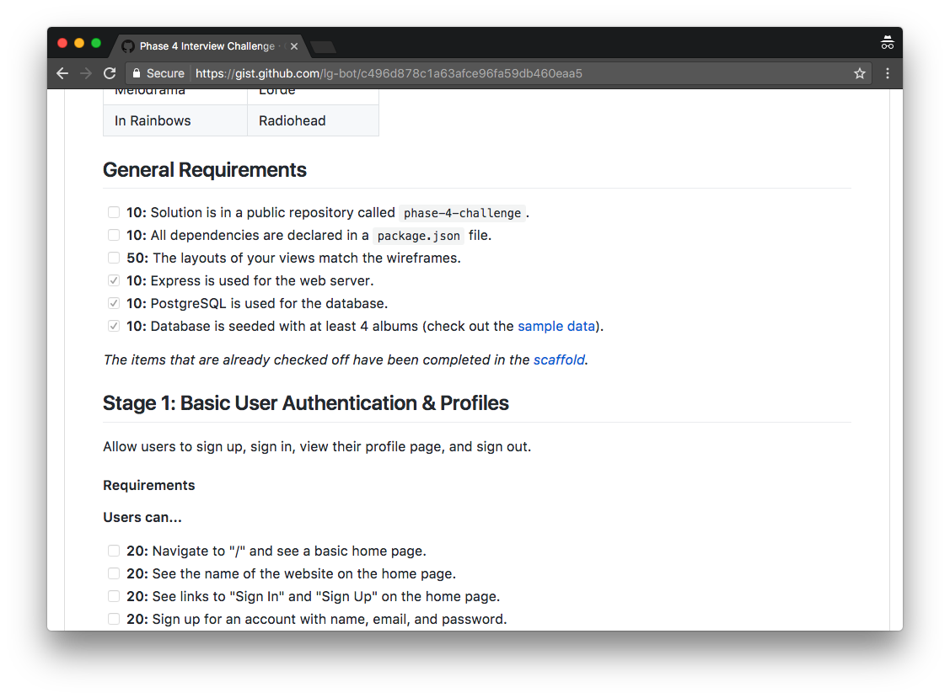Reload the current gist page
This screenshot has height=698, width=950.
pyautogui.click(x=110, y=73)
